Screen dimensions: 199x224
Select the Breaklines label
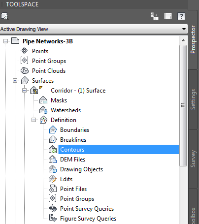tap(73, 140)
